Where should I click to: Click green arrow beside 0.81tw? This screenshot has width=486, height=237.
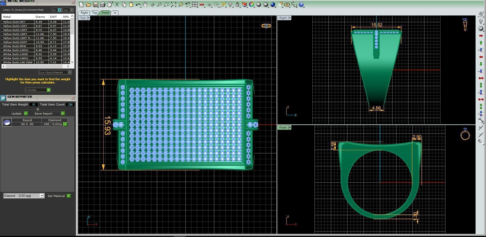pos(65,124)
